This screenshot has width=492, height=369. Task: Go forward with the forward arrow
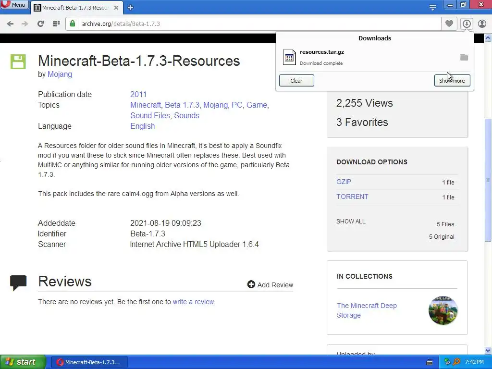[25, 24]
